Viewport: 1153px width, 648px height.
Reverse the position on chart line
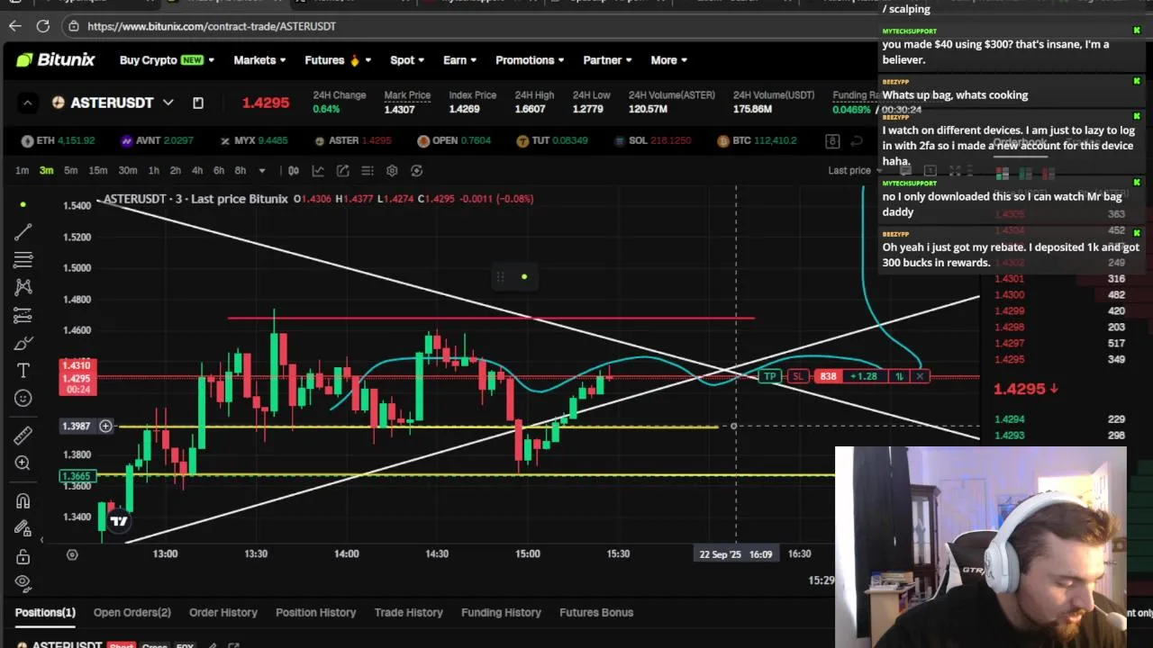point(899,376)
